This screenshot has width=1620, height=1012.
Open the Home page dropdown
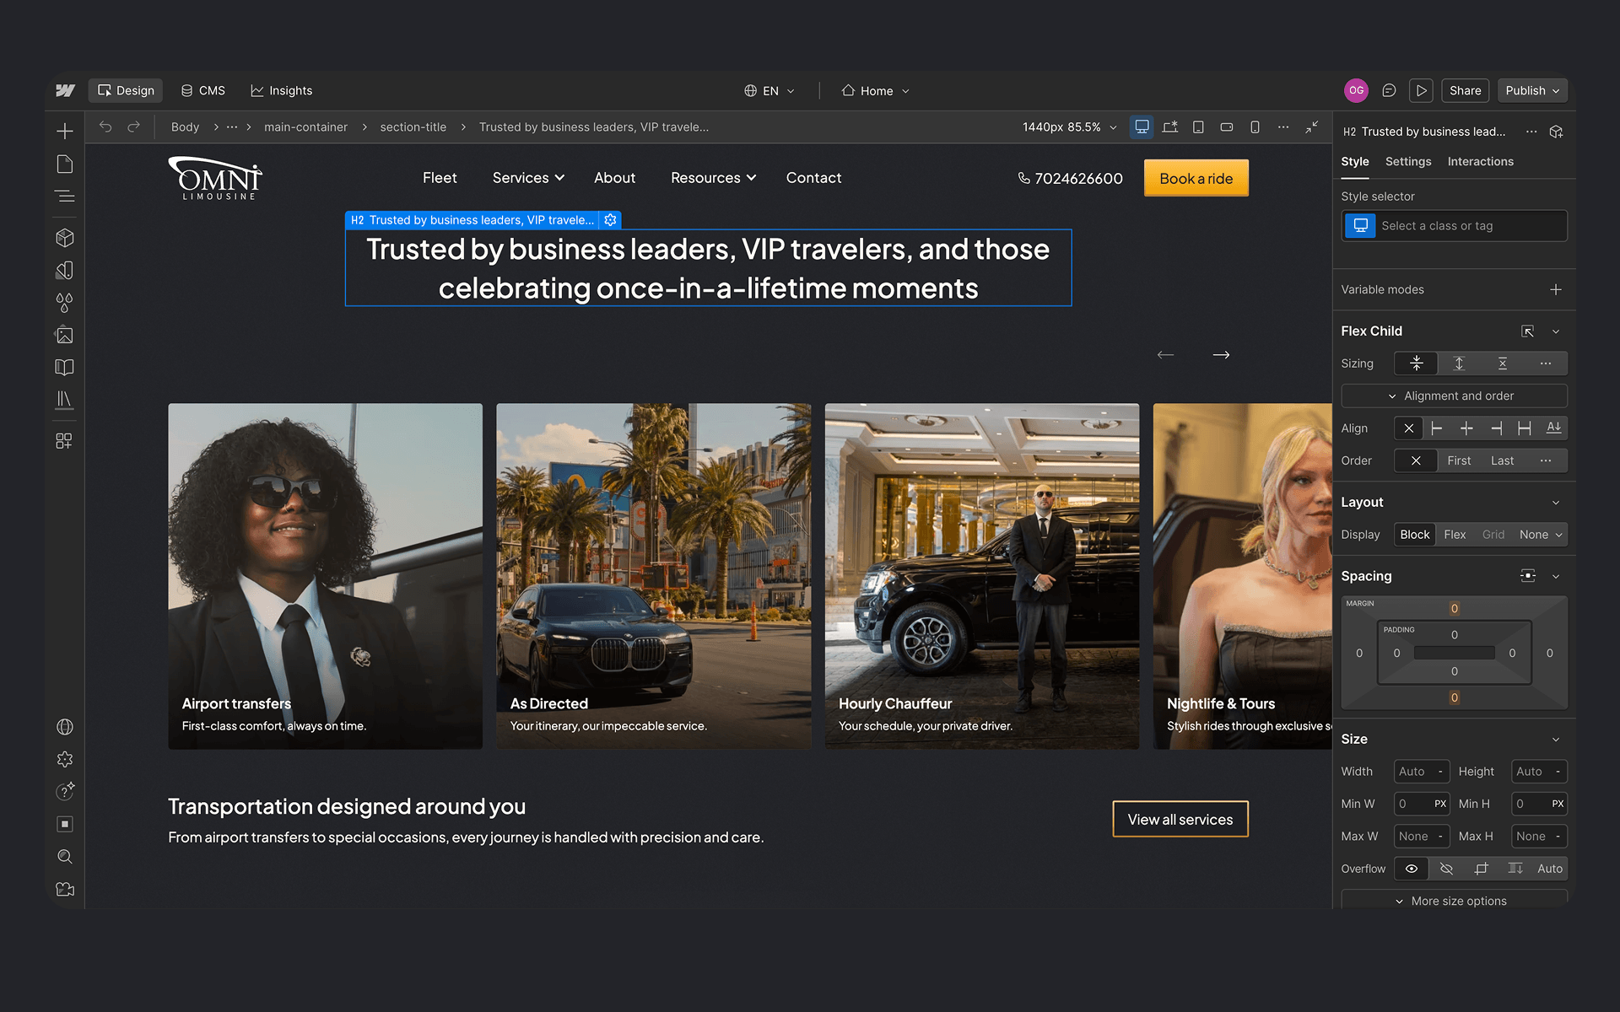click(876, 90)
